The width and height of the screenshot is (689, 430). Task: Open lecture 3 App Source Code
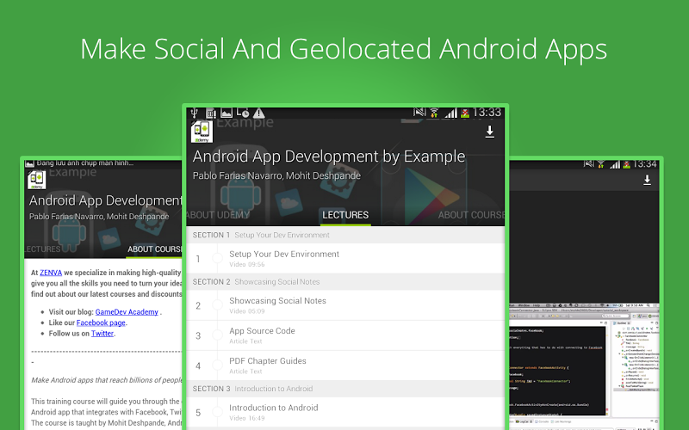click(345, 335)
